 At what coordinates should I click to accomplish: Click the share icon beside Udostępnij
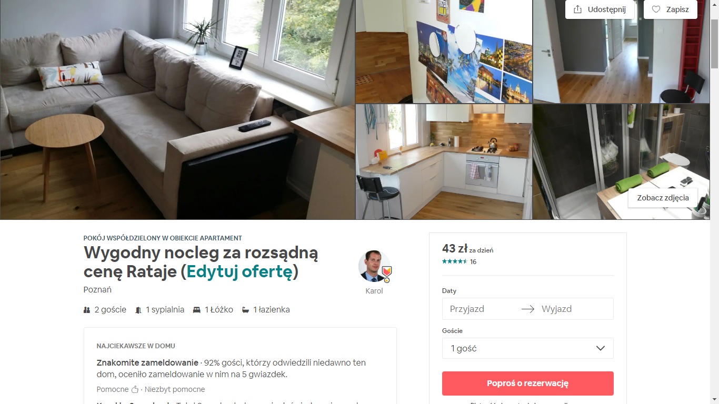pos(578,9)
